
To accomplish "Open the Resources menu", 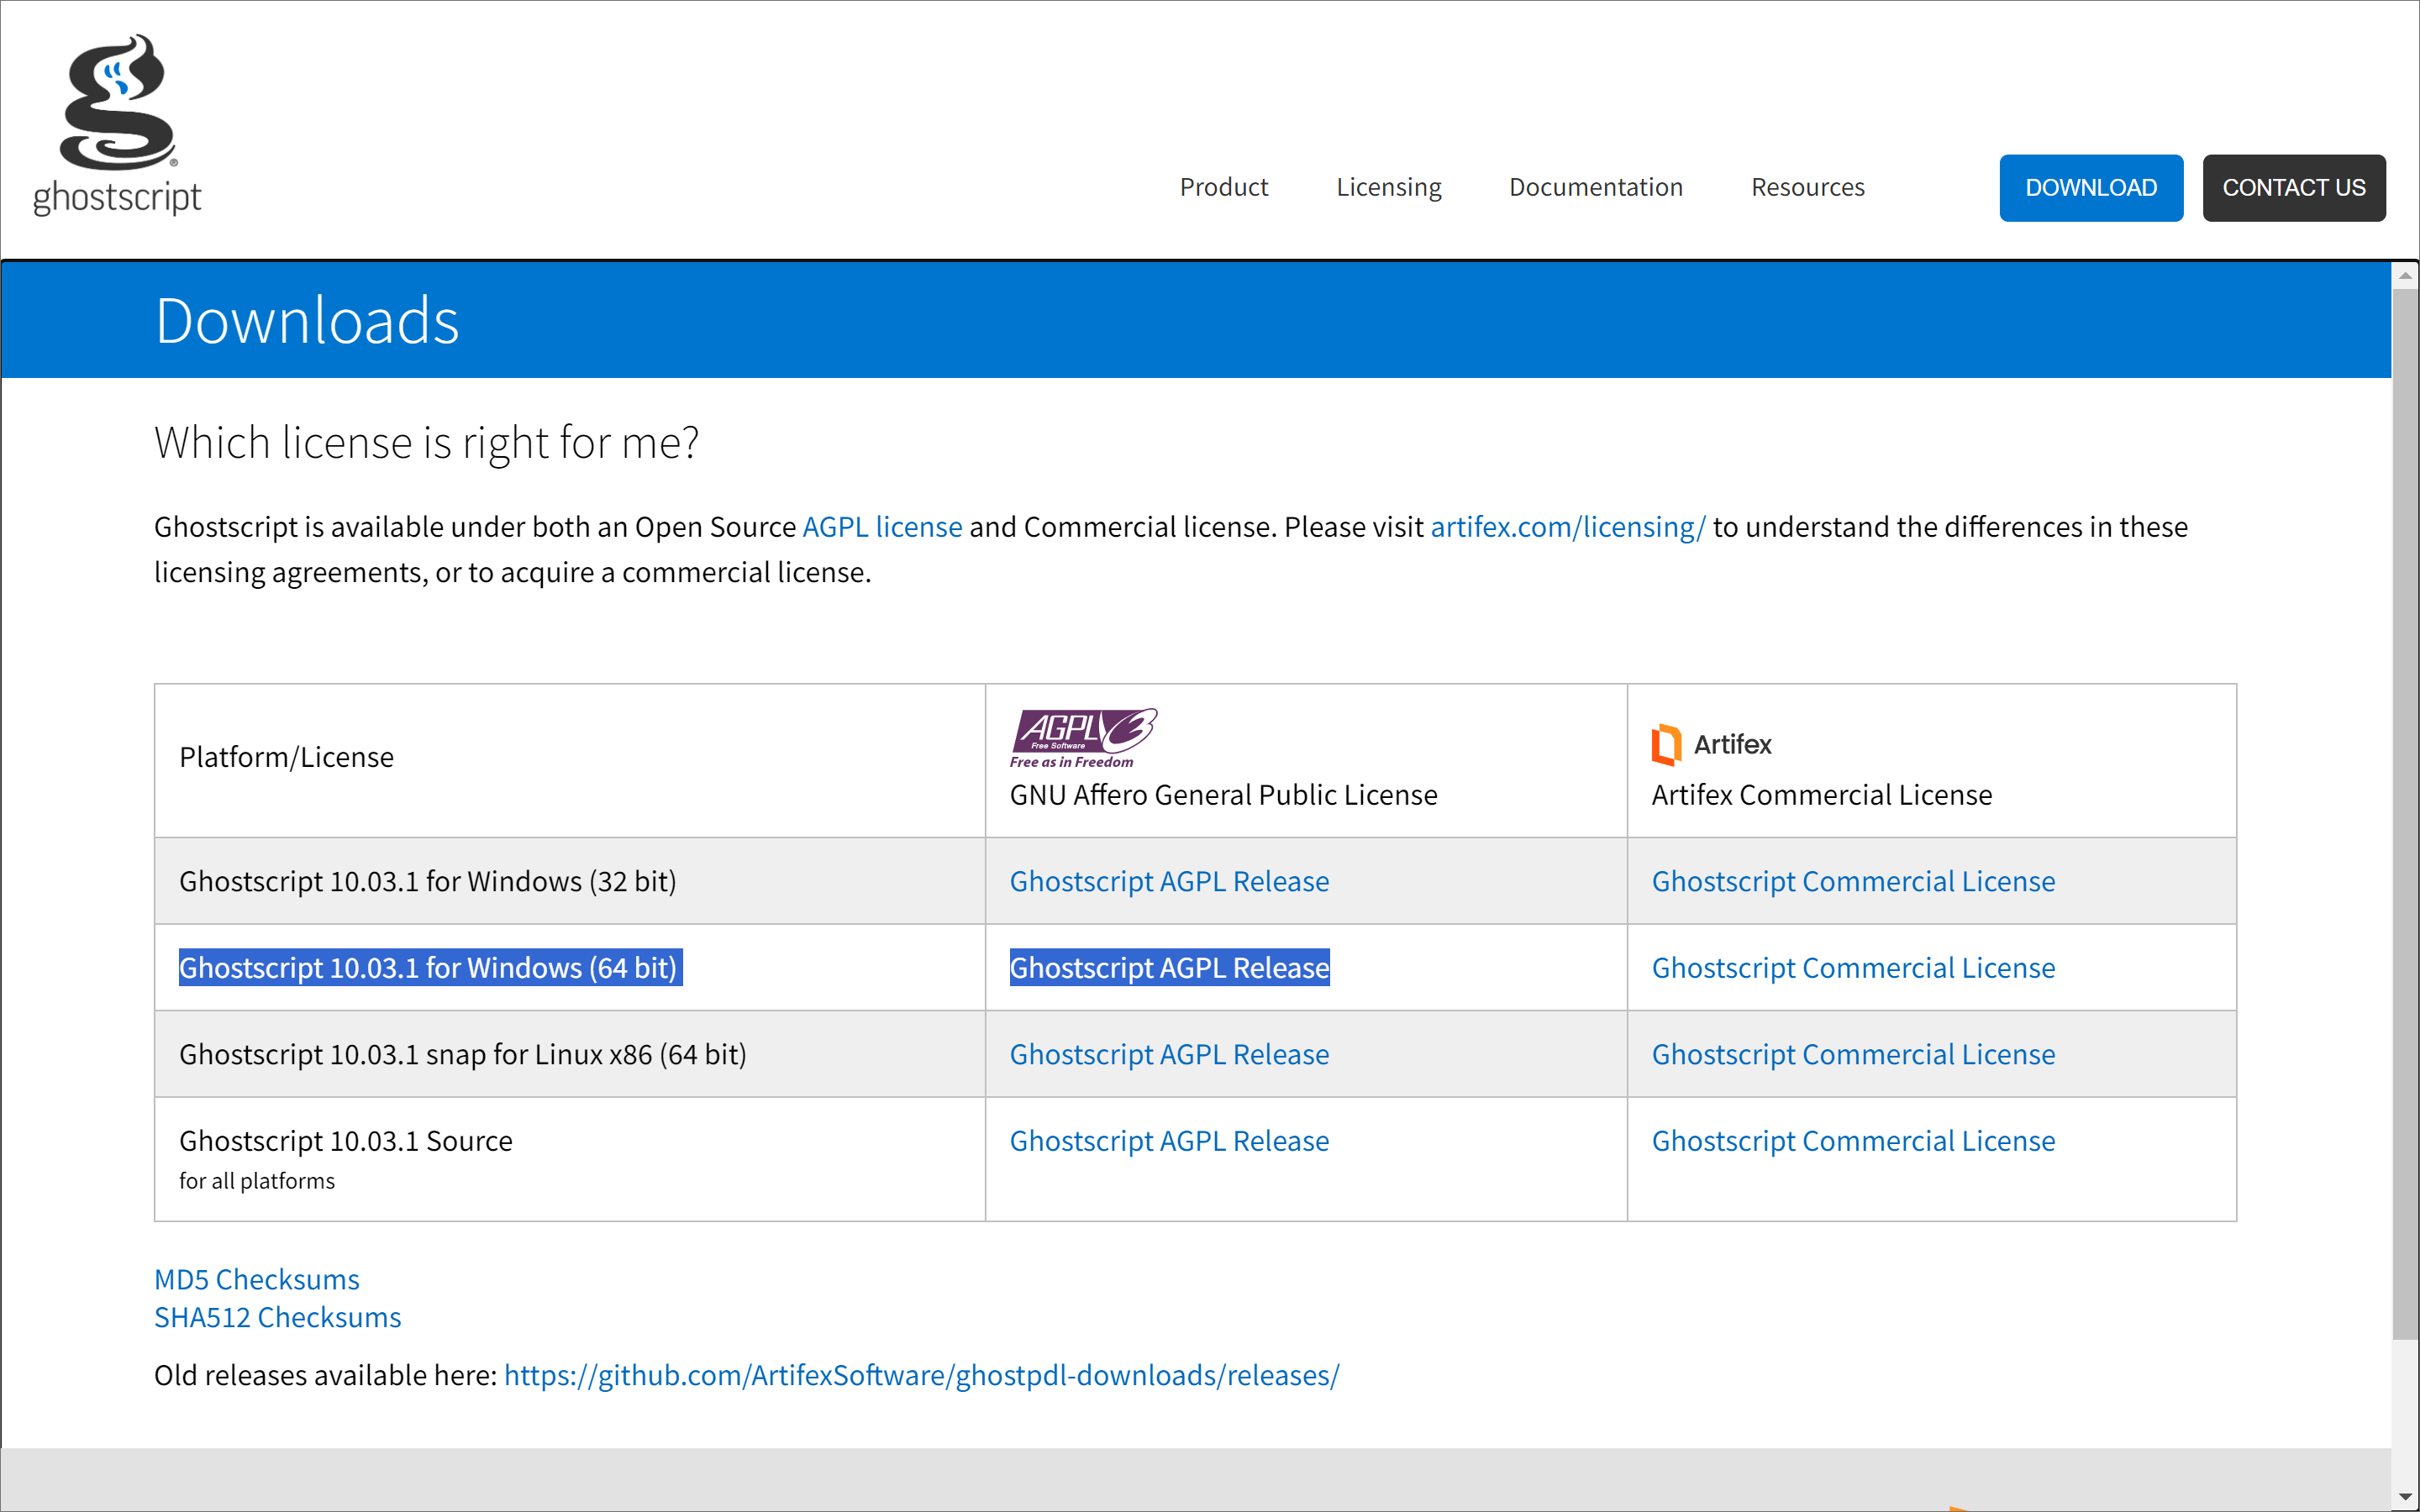I will tap(1807, 187).
